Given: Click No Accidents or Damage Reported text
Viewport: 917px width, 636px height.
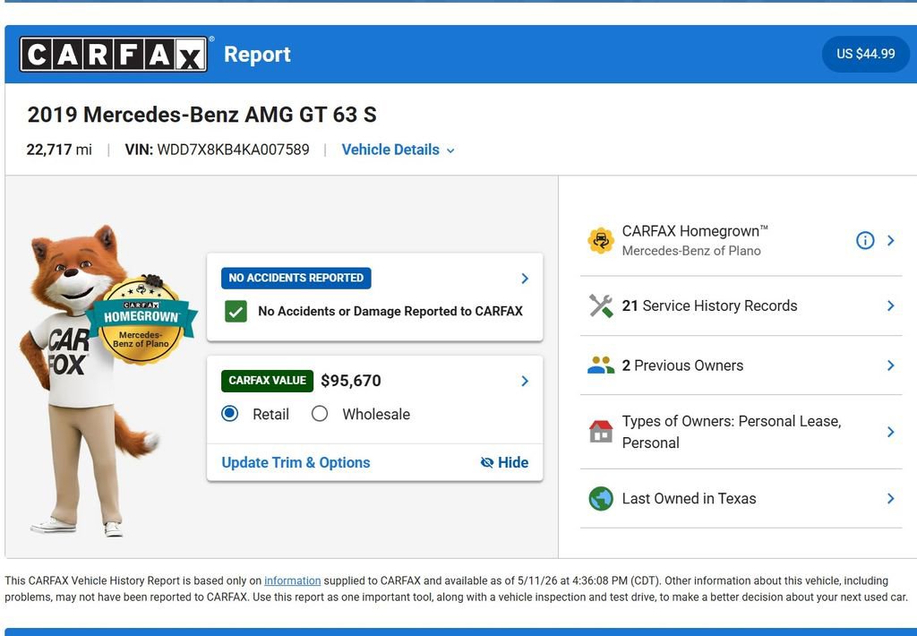Looking at the screenshot, I should coord(390,311).
